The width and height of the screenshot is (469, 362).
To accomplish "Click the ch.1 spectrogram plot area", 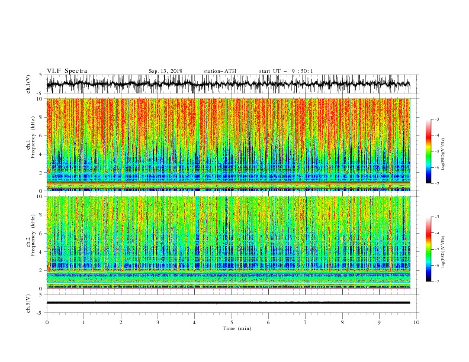I will pos(229,144).
